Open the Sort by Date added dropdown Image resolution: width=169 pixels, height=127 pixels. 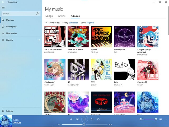pyautogui.click(x=73, y=23)
